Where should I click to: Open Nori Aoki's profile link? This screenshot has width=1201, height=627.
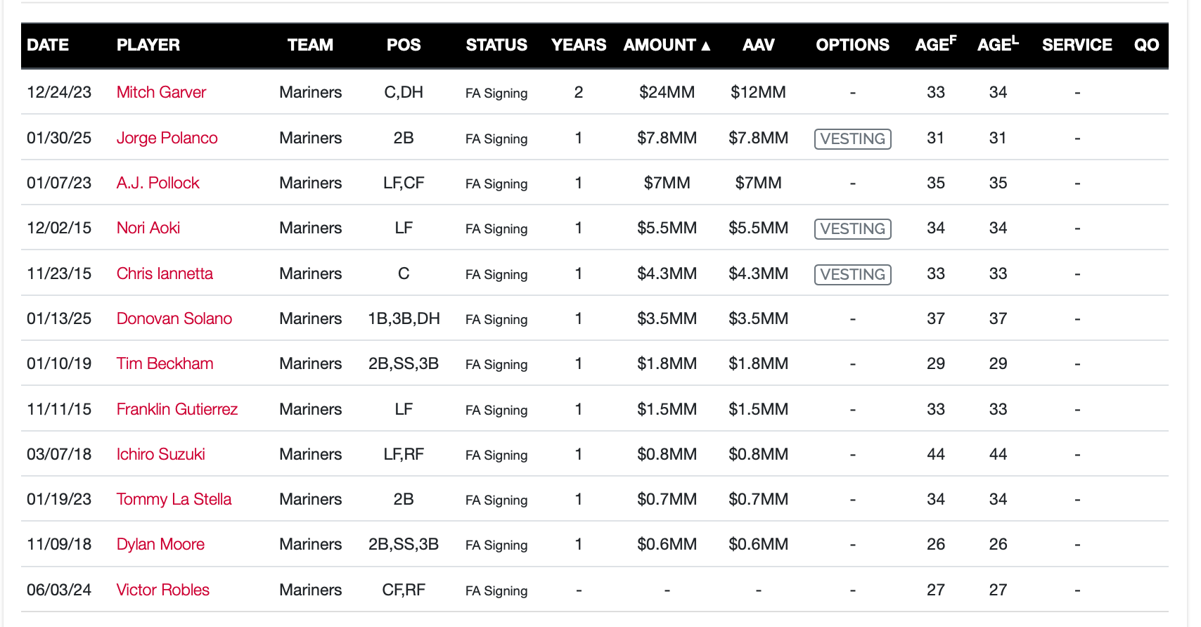click(148, 228)
